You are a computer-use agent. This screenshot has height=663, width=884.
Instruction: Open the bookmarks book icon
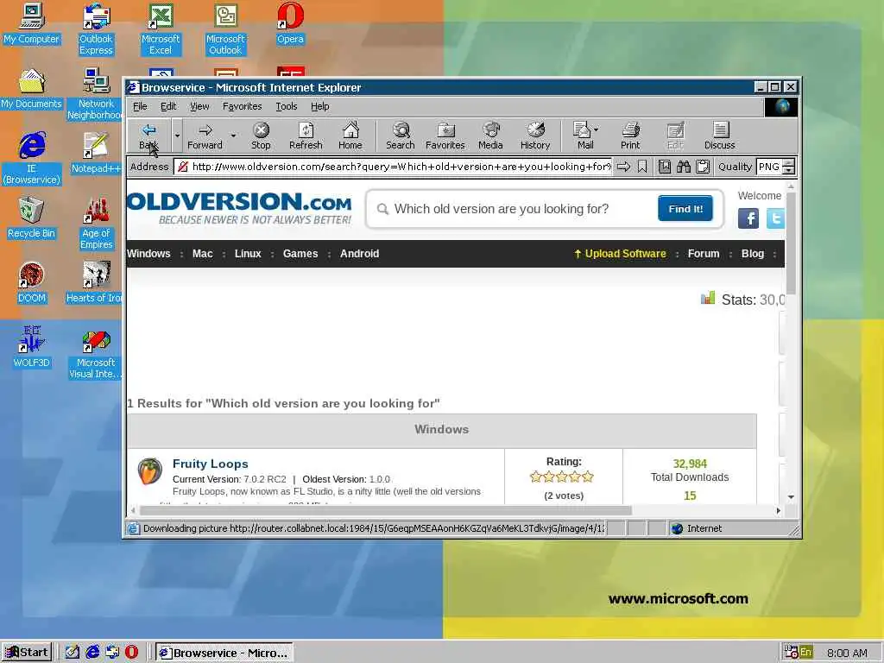(x=665, y=167)
